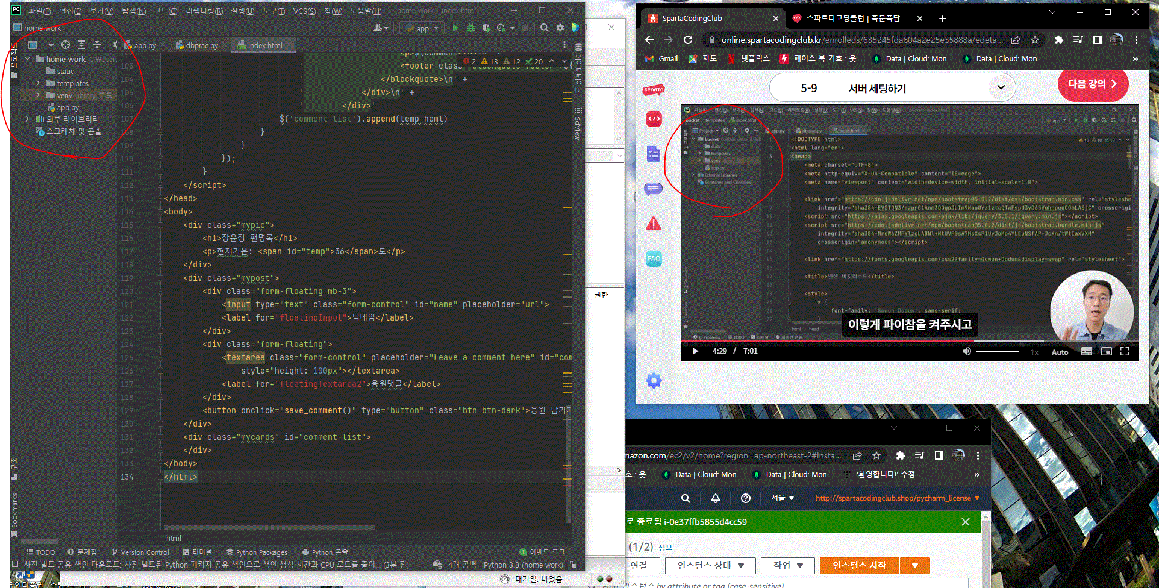Open Terminal tool window tab

[197, 552]
